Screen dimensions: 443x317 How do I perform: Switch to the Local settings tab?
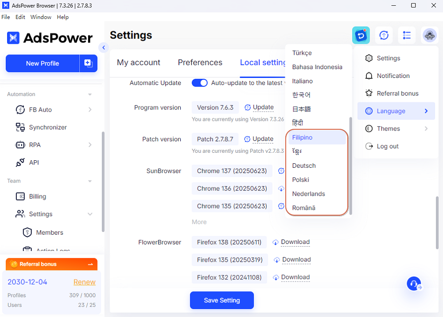pos(263,62)
